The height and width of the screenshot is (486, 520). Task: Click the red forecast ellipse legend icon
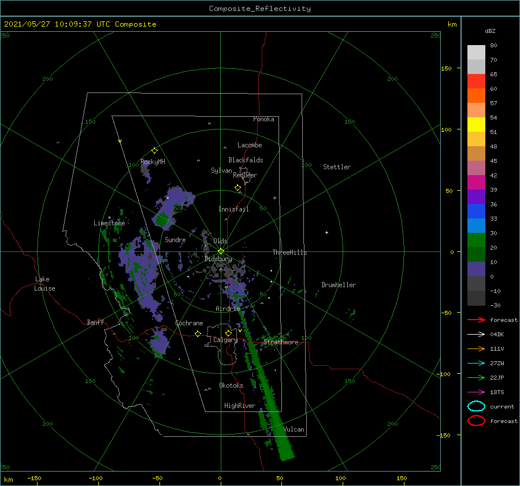click(x=476, y=421)
